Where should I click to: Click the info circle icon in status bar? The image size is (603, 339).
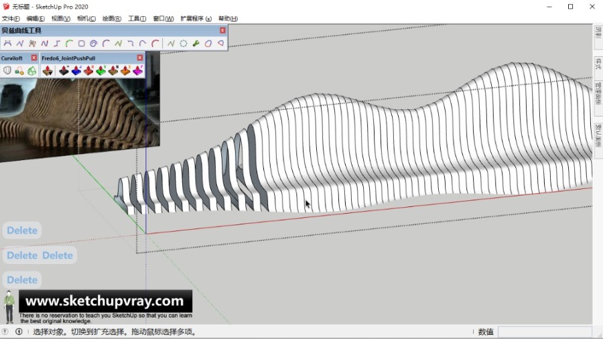[19, 332]
